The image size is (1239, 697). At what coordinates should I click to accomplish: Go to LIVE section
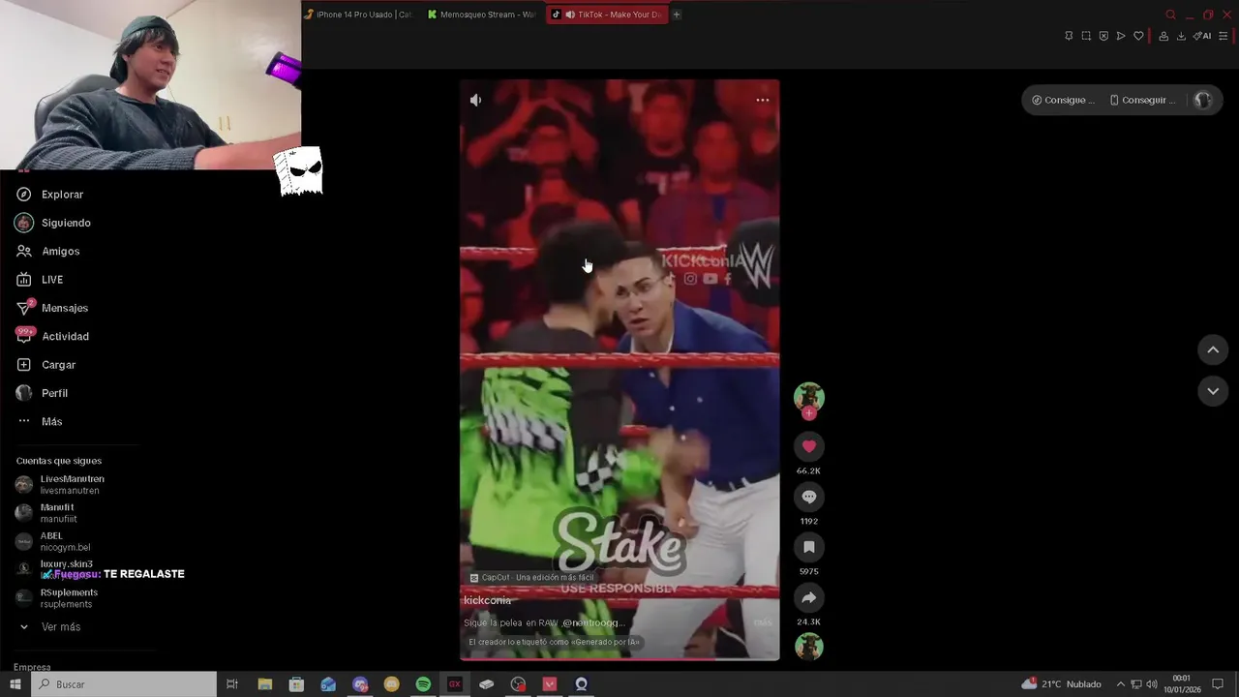(x=40, y=280)
